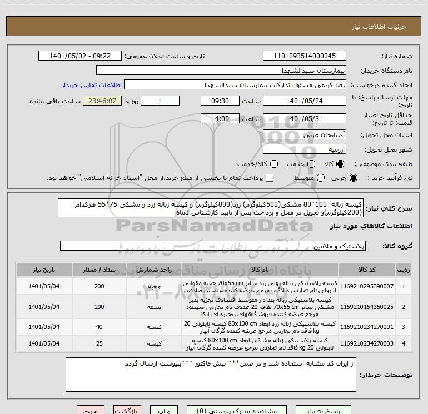Click the بازگشت back button
Image resolution: width=428 pixels, height=414 pixels.
[x=125, y=411]
